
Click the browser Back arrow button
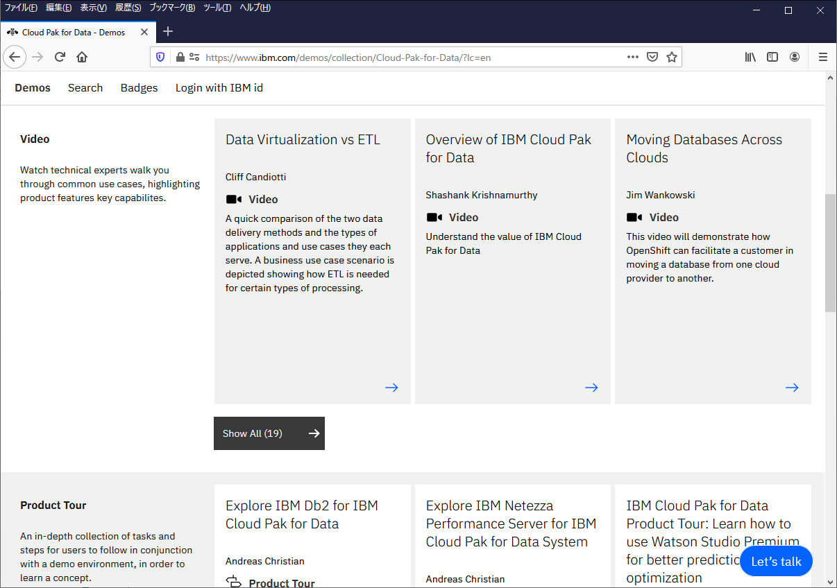click(x=15, y=57)
